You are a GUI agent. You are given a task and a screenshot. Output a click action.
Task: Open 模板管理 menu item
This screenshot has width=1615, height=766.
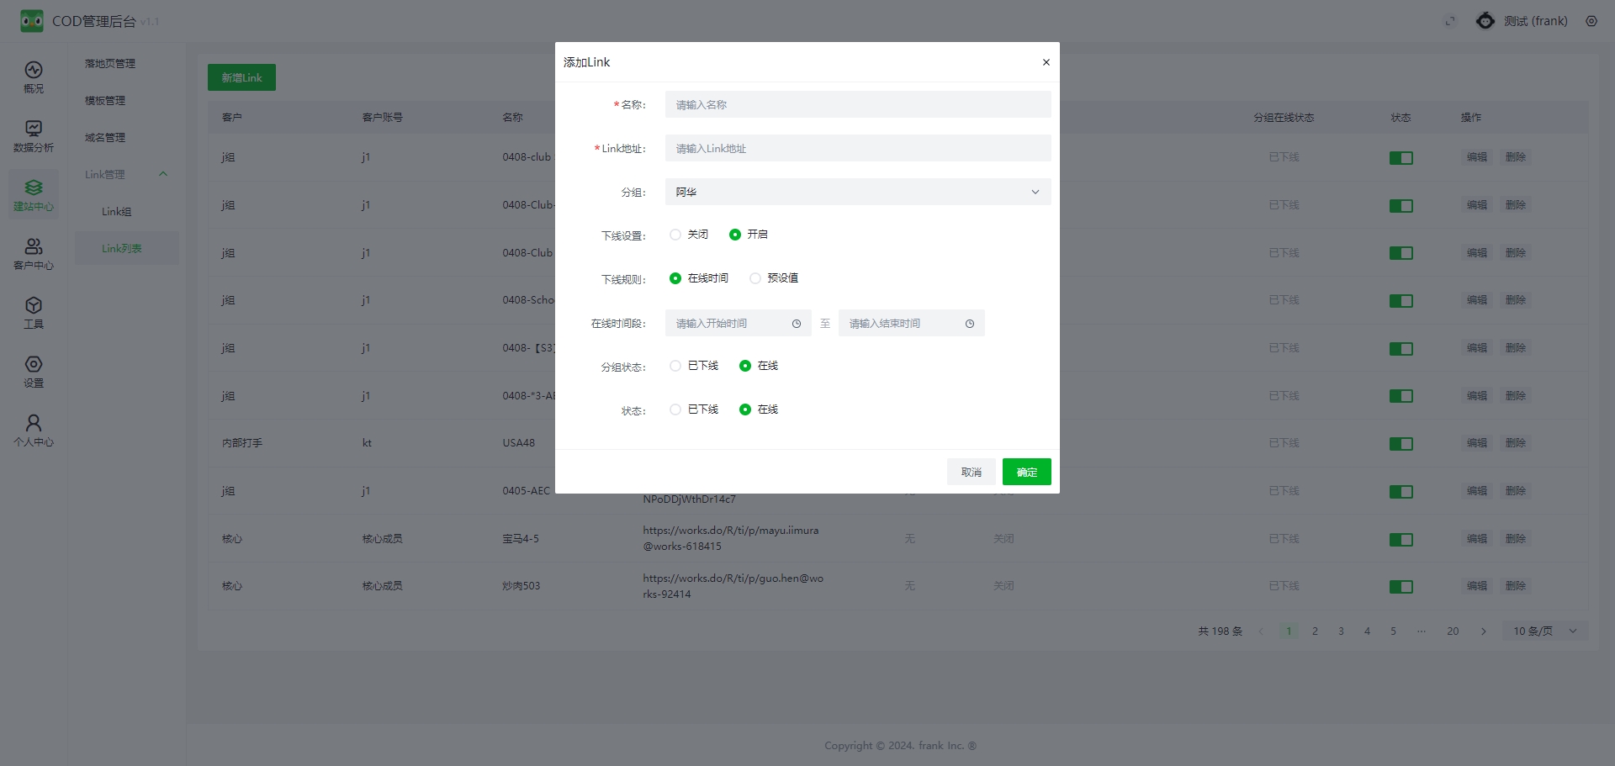pos(105,101)
